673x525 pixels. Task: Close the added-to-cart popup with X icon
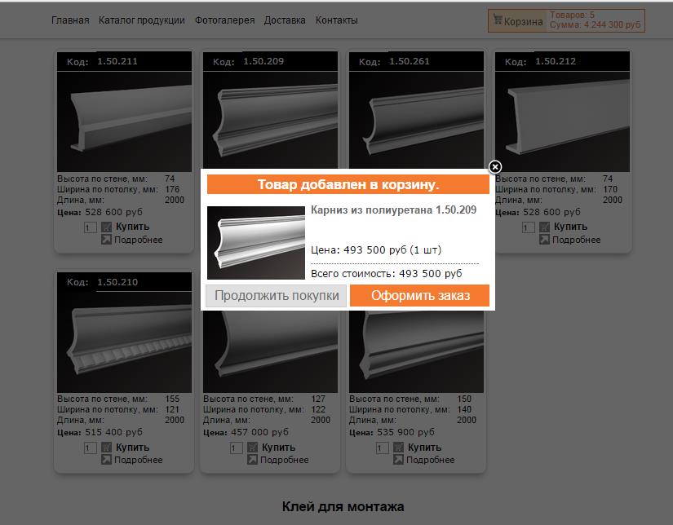(x=495, y=167)
